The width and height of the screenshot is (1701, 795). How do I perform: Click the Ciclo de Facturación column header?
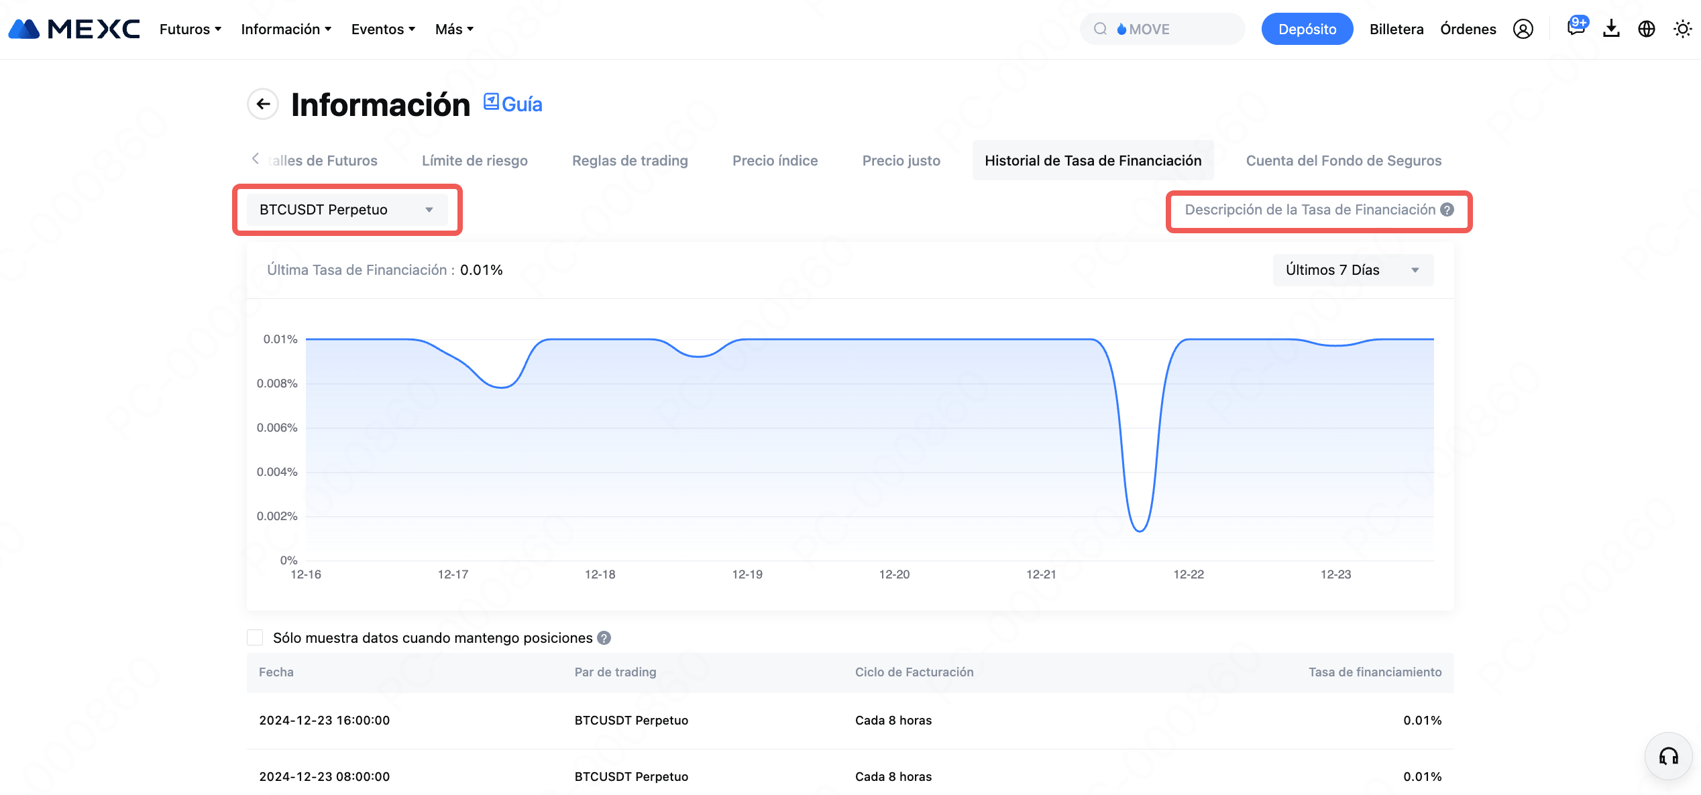pos(914,672)
